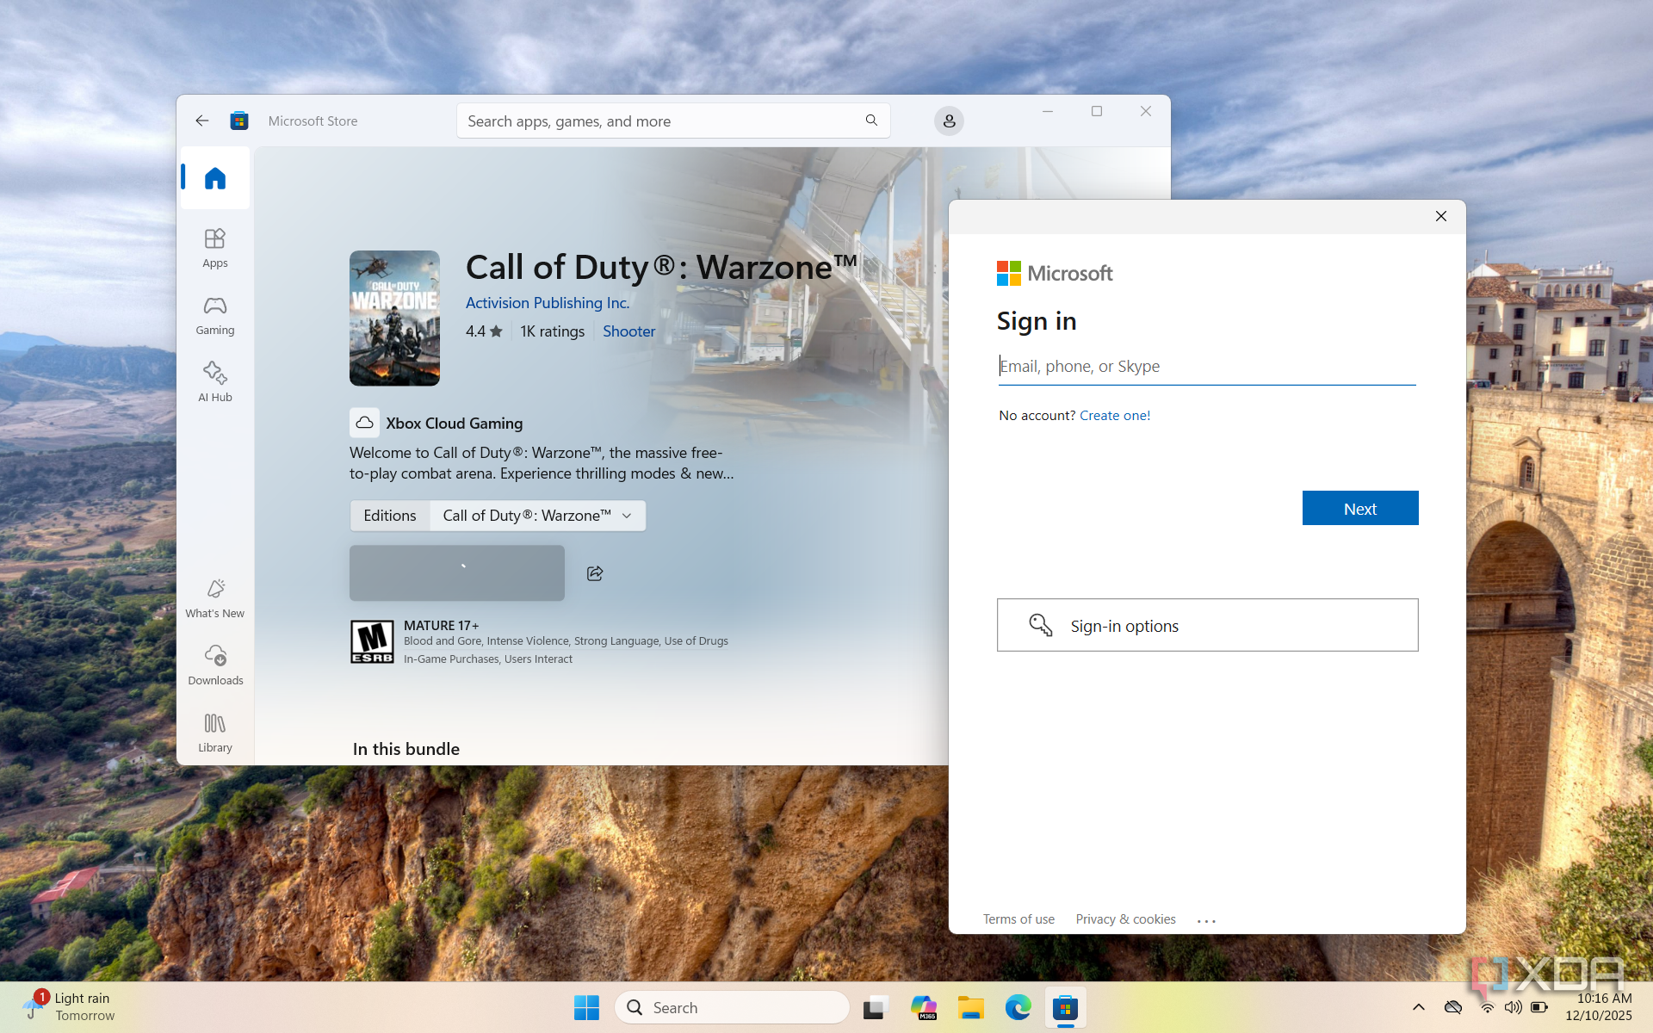The image size is (1653, 1033).
Task: Open the Call of Duty Warzone cover thumbnail
Action: [394, 318]
